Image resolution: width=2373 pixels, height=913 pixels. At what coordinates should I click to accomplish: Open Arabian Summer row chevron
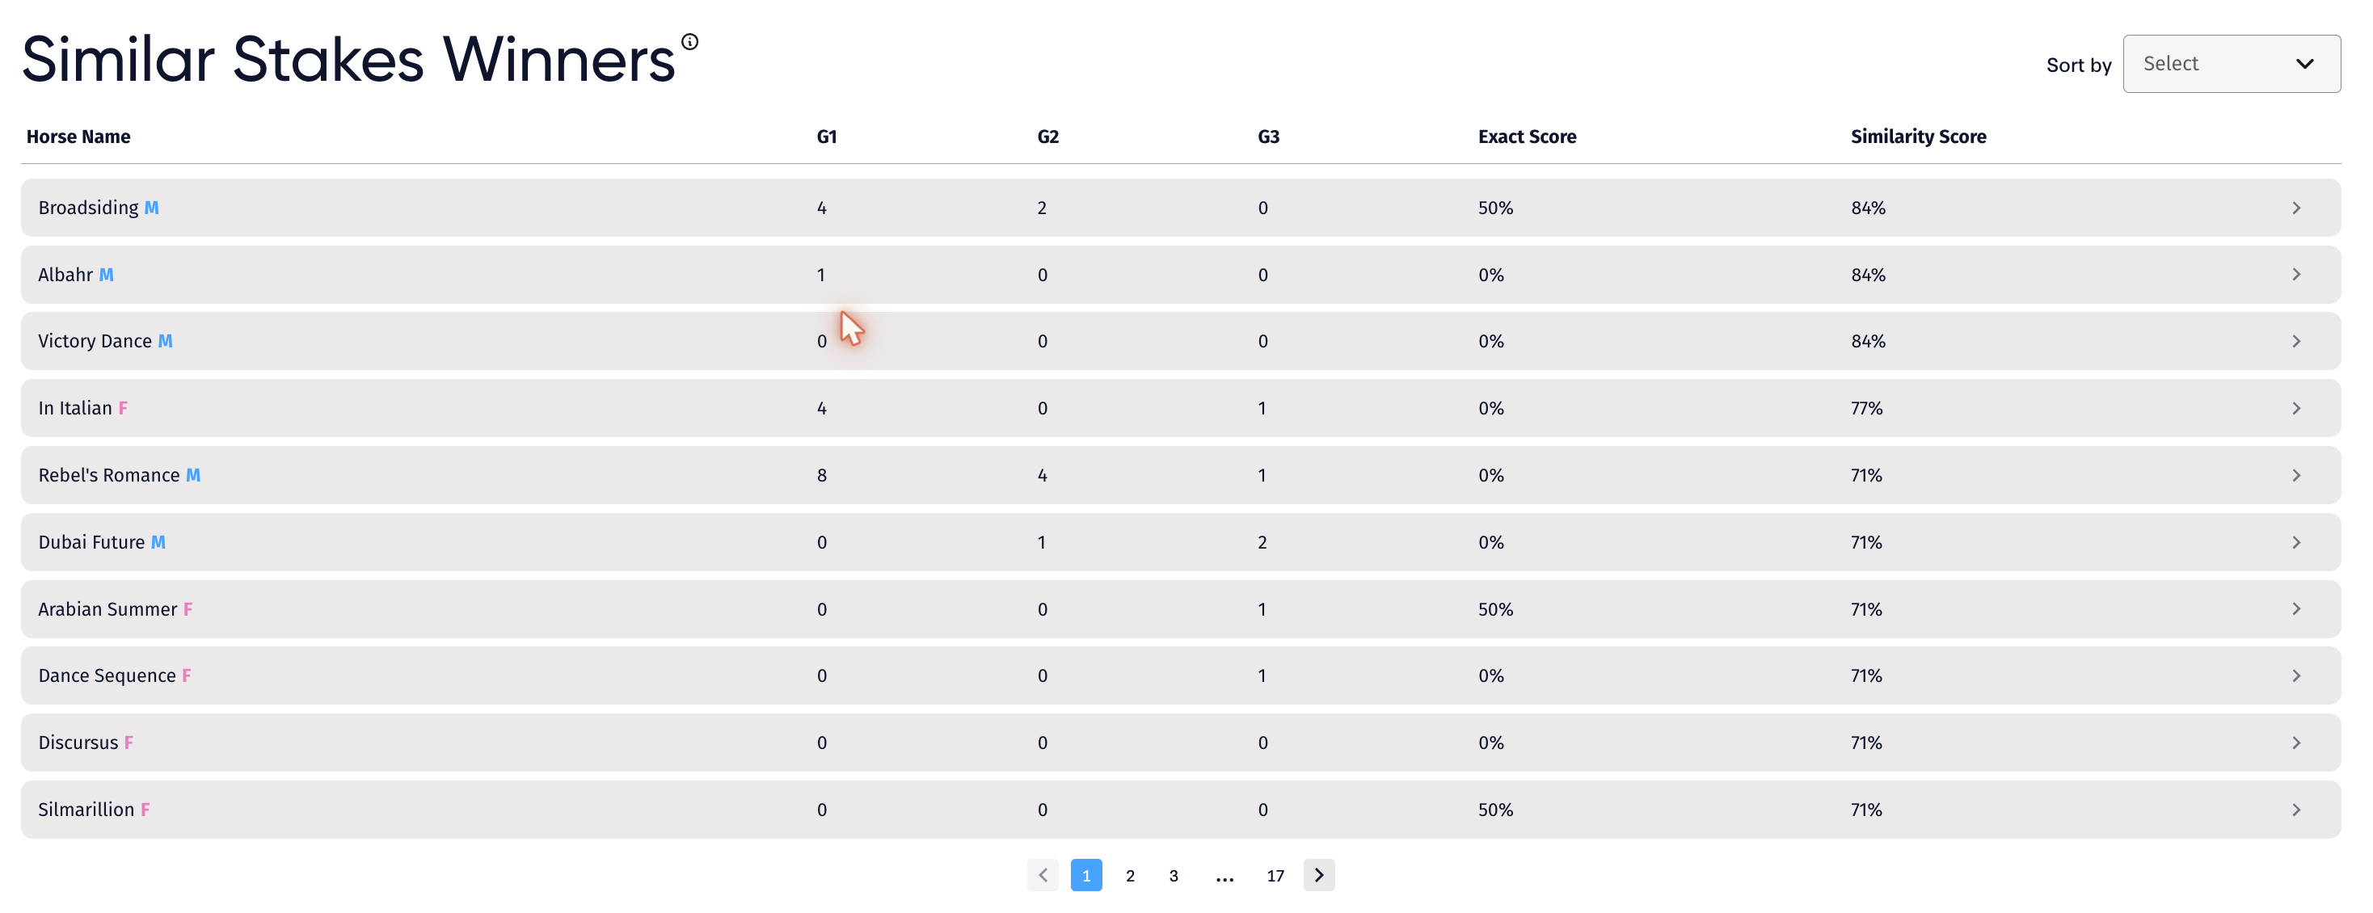(2295, 609)
